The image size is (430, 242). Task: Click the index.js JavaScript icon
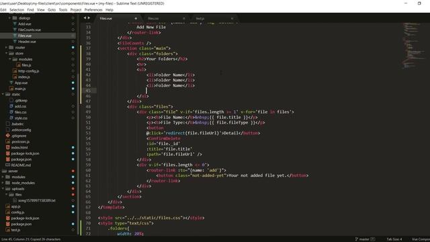pyautogui.click(x=15, y=77)
